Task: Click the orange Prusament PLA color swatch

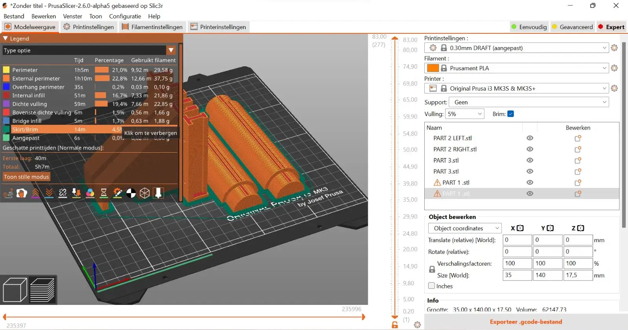Action: [433, 68]
